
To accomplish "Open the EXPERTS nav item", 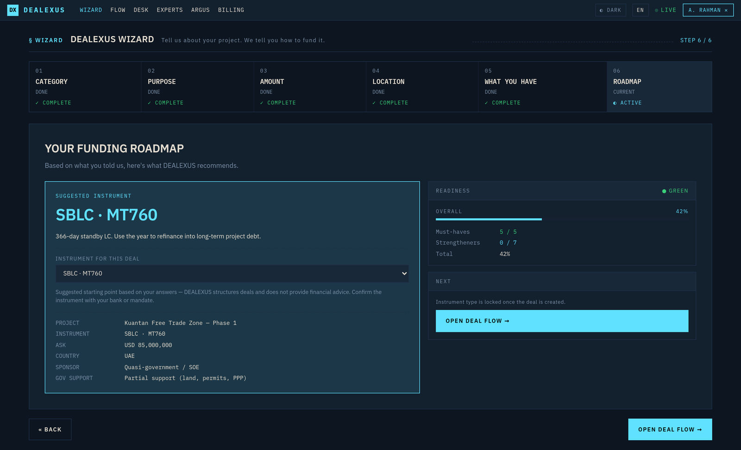I will click(x=170, y=10).
